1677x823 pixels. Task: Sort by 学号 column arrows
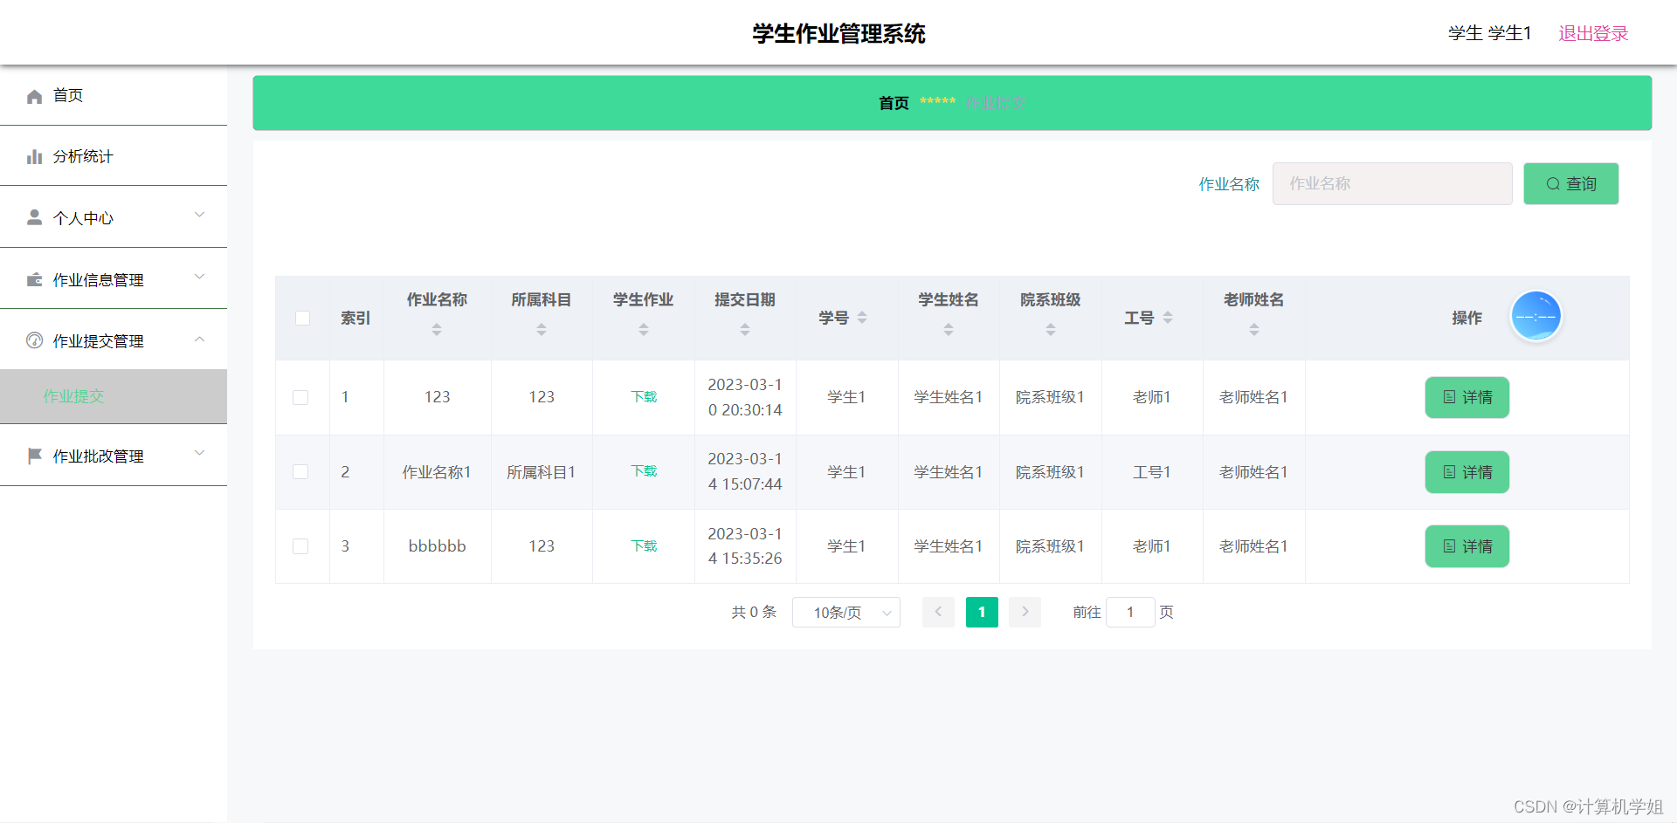click(862, 318)
